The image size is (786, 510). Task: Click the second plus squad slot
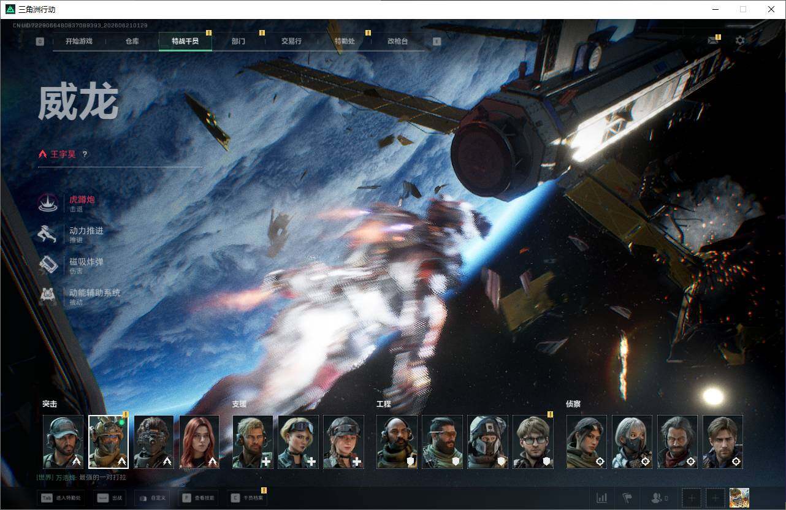(715, 498)
